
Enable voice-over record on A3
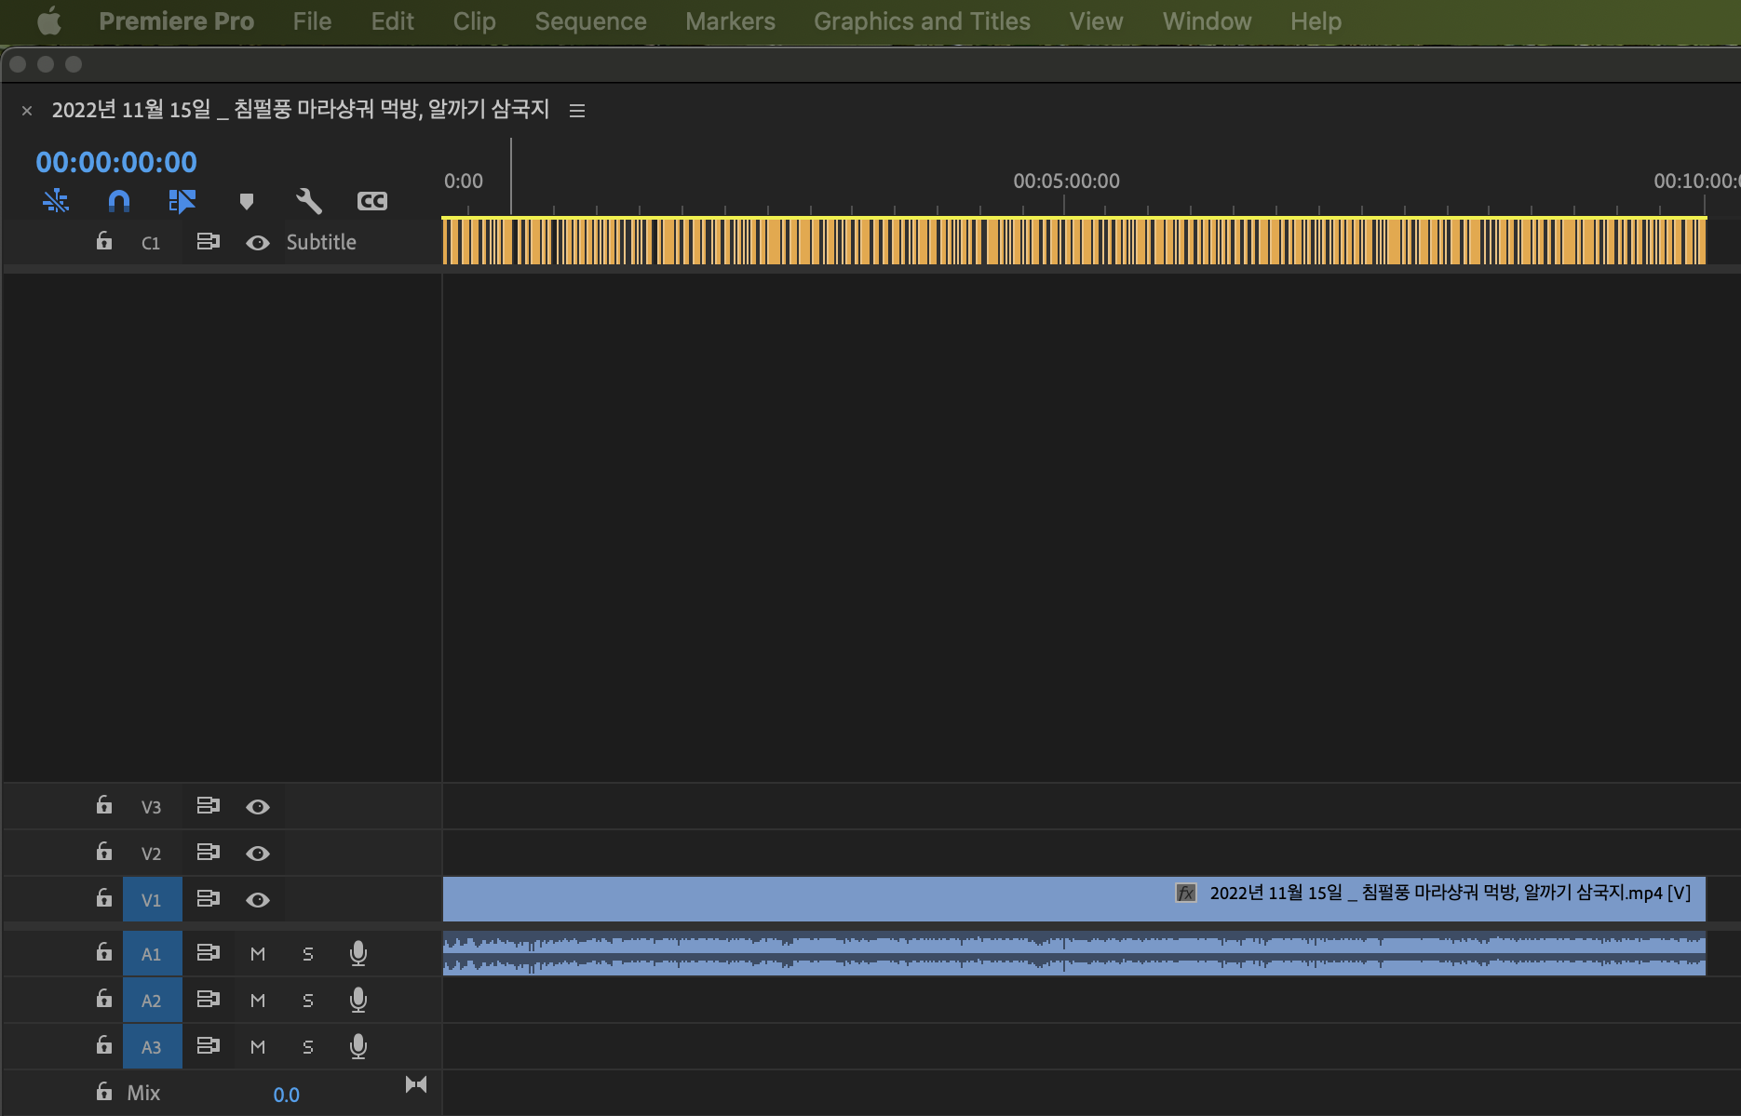[358, 1046]
